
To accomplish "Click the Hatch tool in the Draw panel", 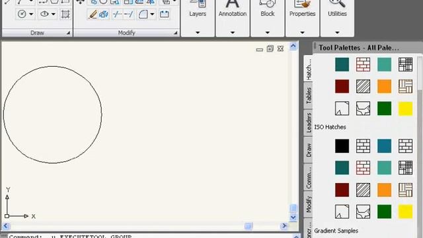I will [x=65, y=14].
